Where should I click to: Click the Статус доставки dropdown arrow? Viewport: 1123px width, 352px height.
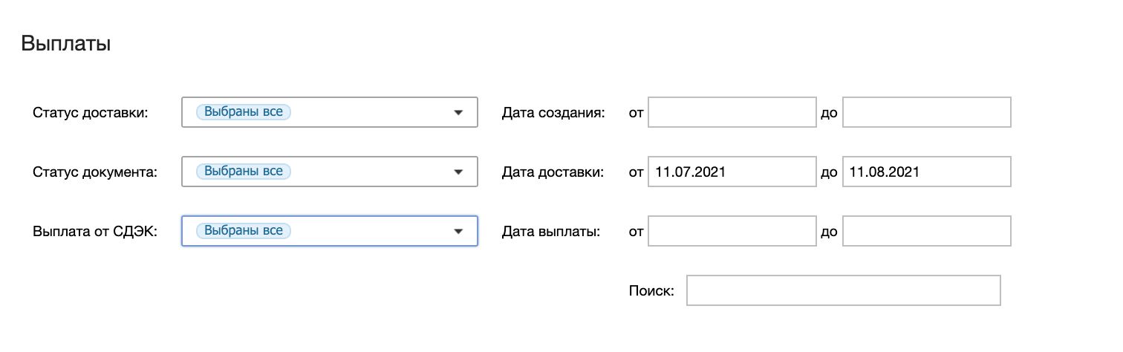coord(458,113)
